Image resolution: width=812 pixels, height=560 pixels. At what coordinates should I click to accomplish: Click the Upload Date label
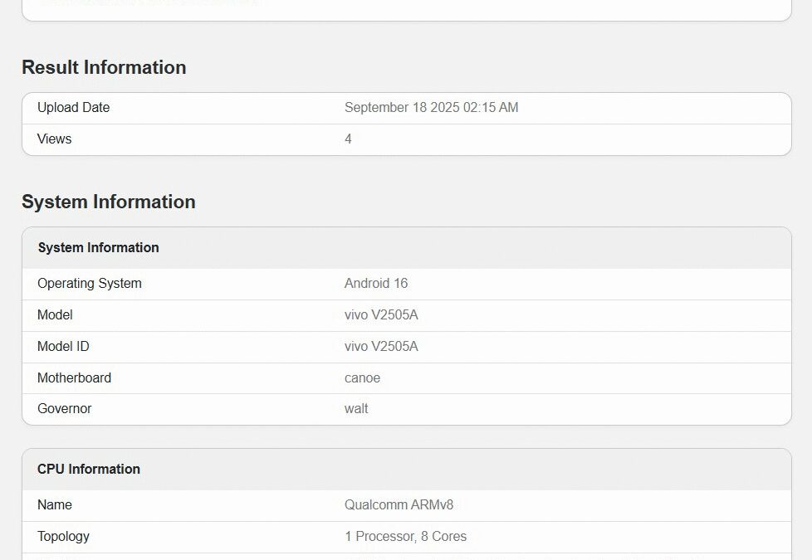[73, 107]
